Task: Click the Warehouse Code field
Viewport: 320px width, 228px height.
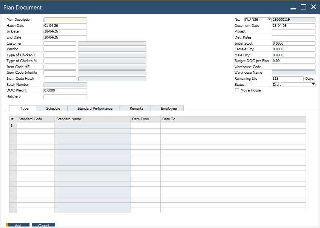Action: tap(293, 67)
